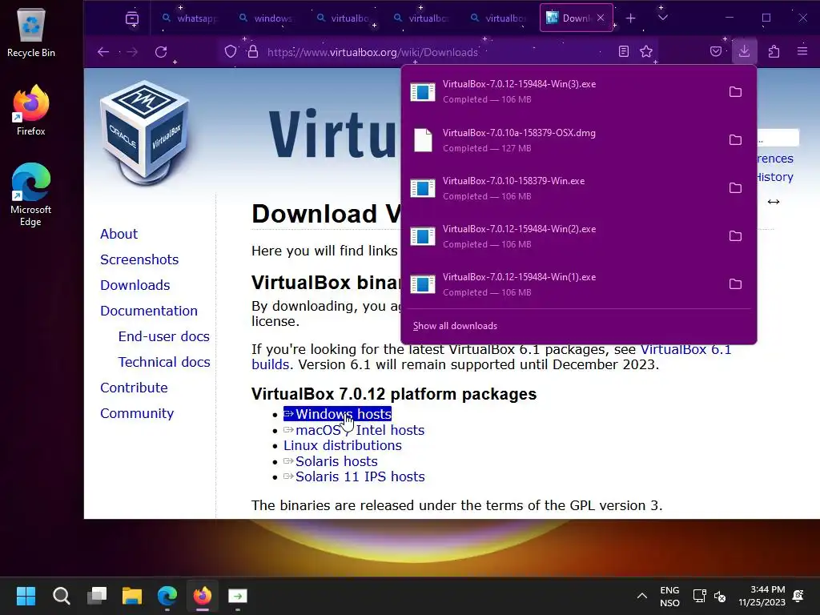
Task: Click Show all downloads
Action: [x=455, y=326]
